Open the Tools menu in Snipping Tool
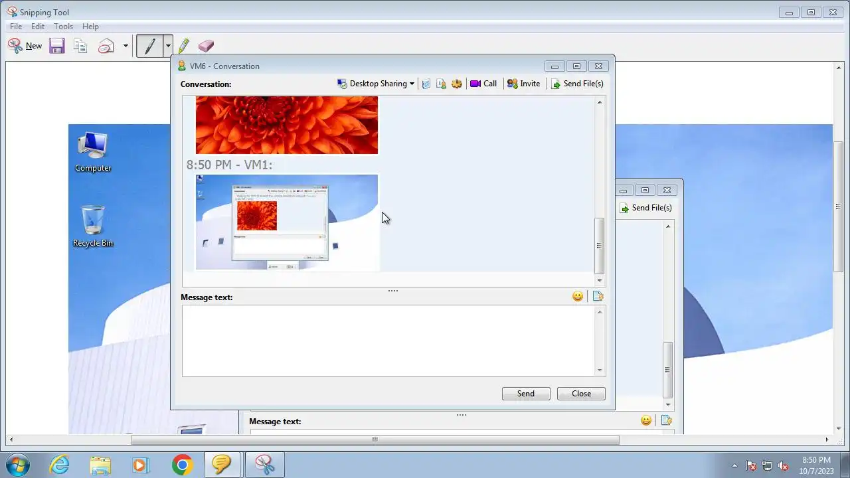The width and height of the screenshot is (850, 478). coord(63,27)
